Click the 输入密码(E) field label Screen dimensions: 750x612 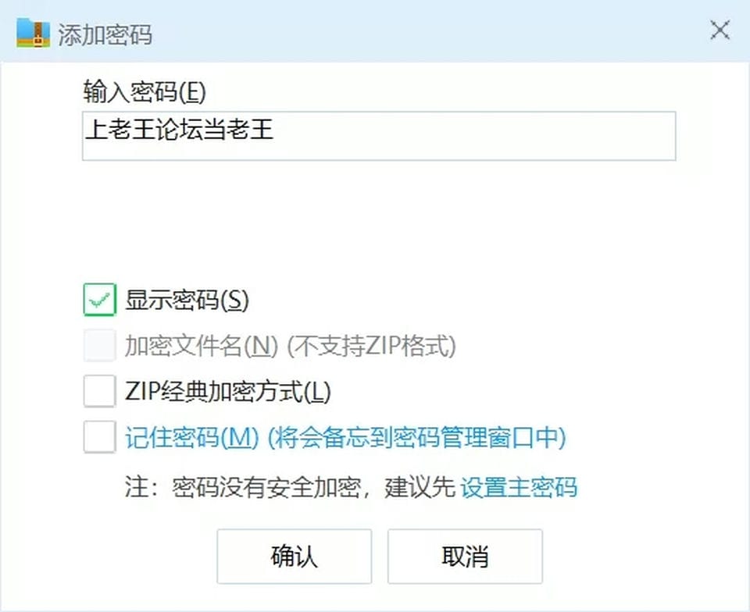(x=145, y=91)
